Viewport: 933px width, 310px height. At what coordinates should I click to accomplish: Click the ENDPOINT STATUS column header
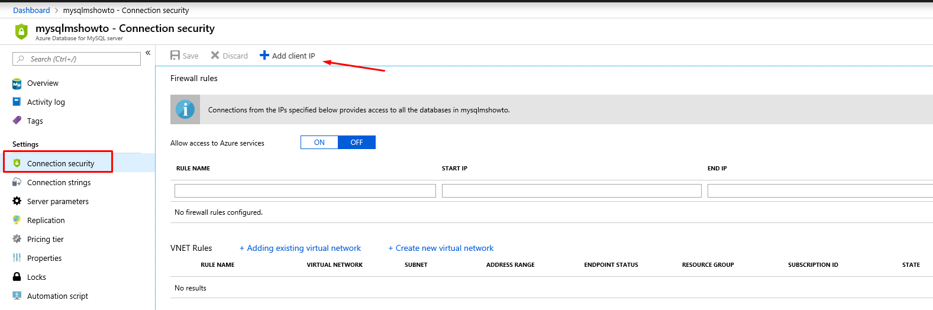[x=611, y=265]
